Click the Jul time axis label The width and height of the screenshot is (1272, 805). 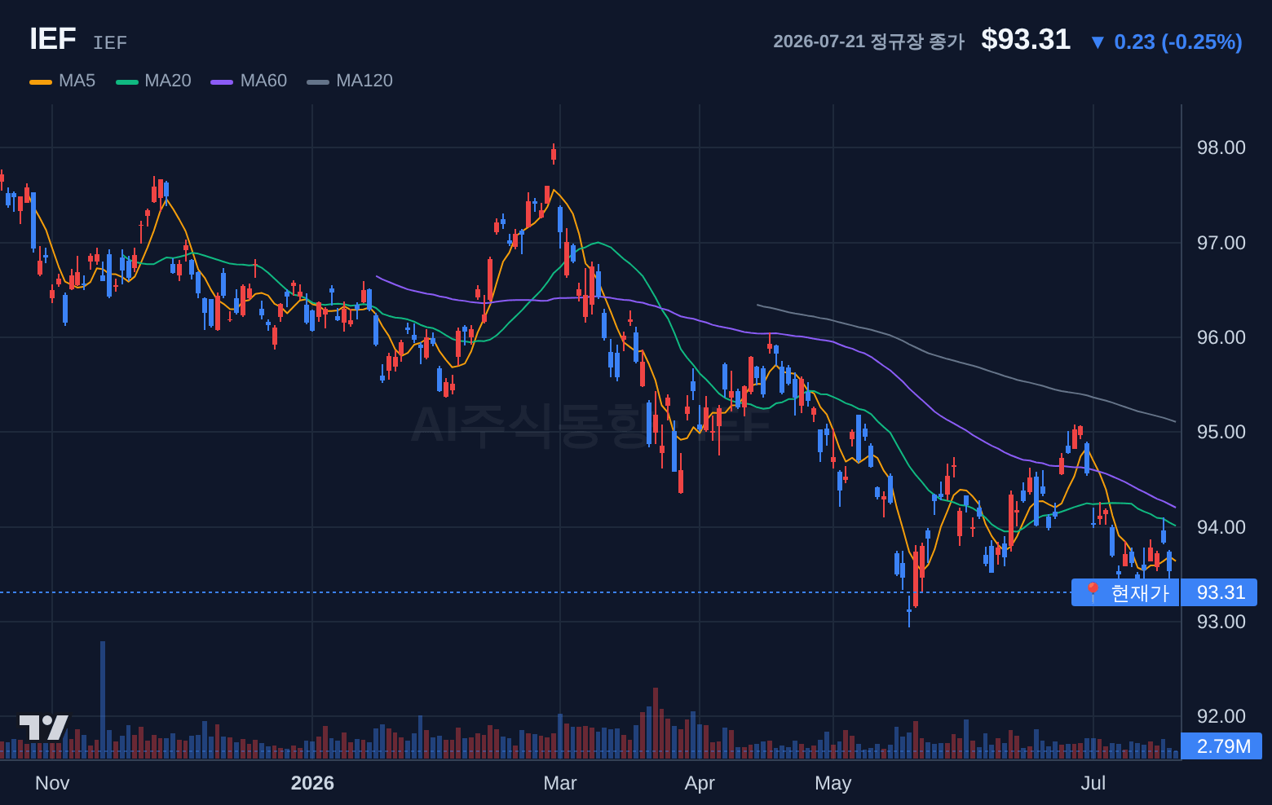point(1093,783)
